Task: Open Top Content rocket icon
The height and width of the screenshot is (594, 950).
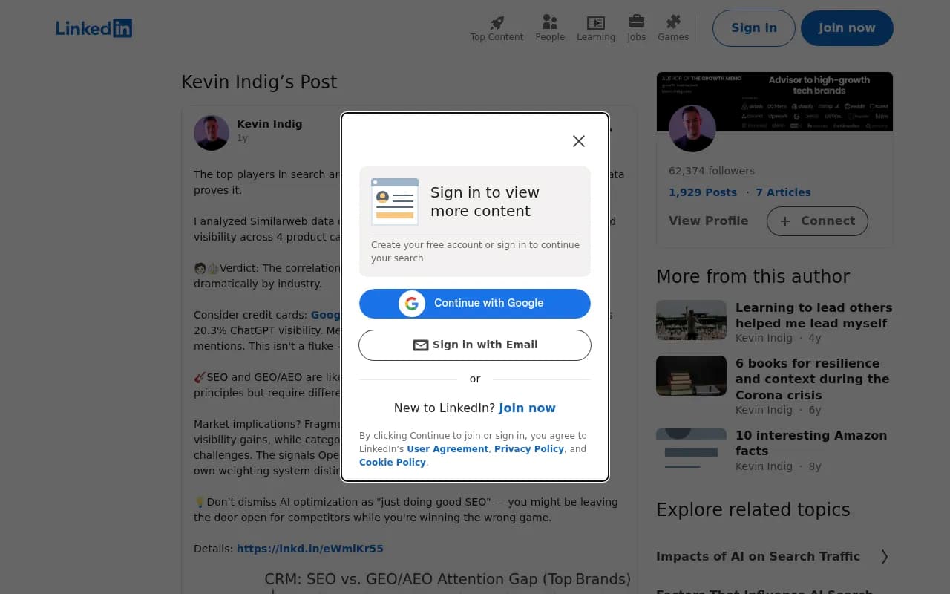Action: coord(497,28)
